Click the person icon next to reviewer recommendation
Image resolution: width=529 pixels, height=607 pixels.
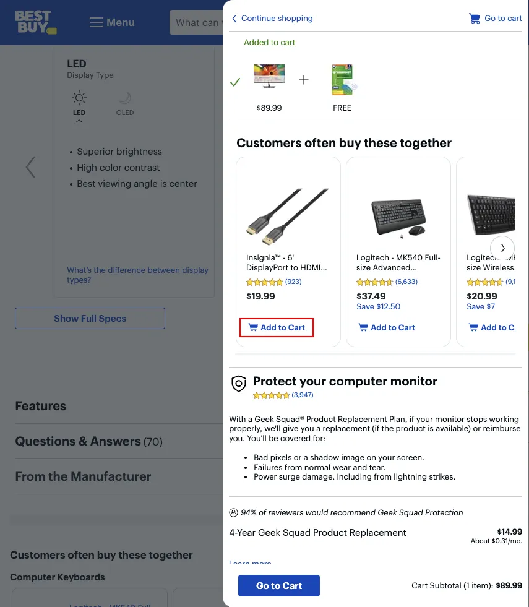coord(233,512)
